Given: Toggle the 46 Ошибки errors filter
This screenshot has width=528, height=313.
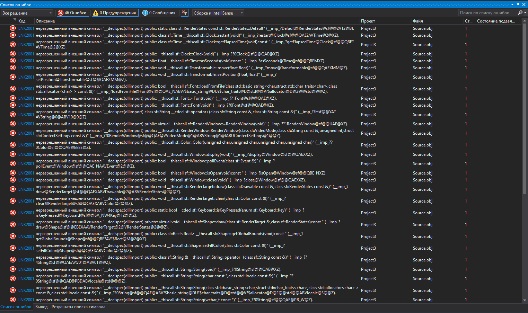Looking at the screenshot, I should [73, 13].
